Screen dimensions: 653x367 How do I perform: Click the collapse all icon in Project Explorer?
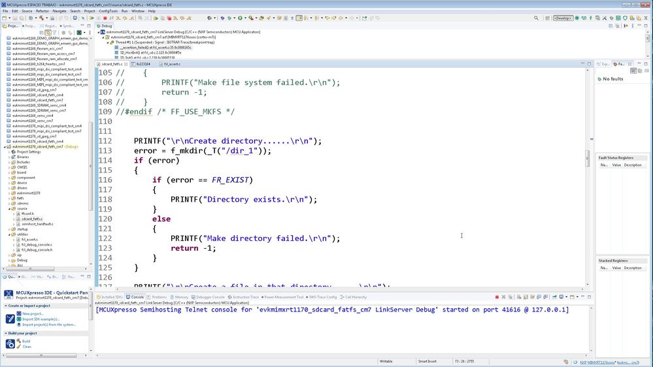pos(42,33)
